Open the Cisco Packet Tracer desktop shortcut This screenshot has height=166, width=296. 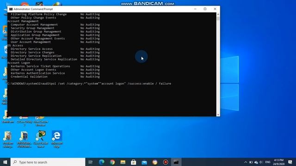(x=41, y=139)
